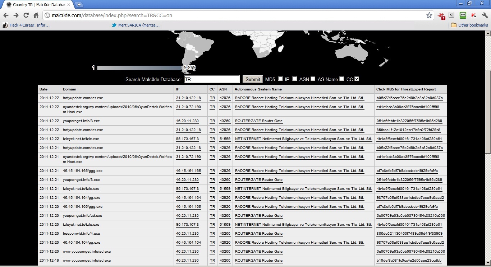Open the Chrome wrench settings menu
491x267 pixels.
pos(485,15)
